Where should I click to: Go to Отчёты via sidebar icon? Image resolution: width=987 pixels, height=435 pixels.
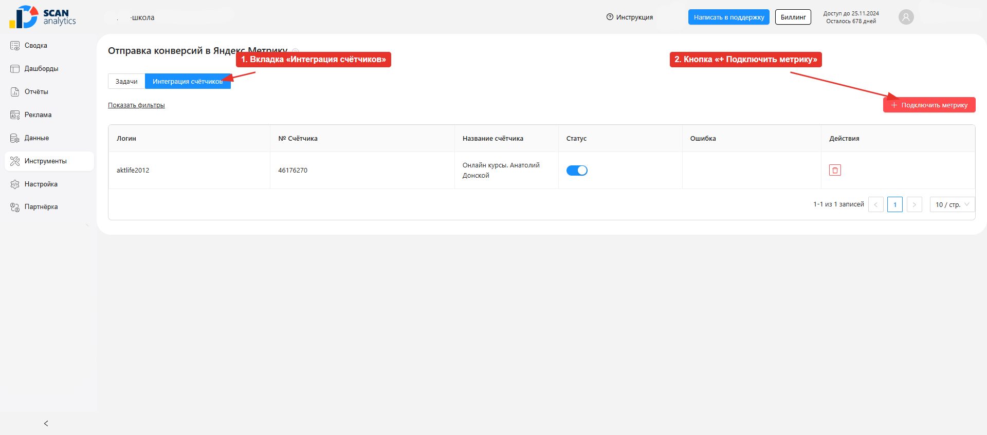15,92
